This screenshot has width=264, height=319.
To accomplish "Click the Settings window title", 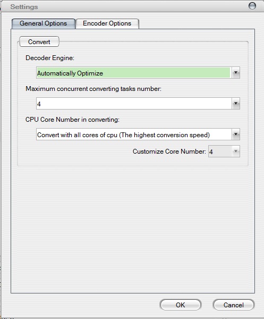I will point(24,7).
